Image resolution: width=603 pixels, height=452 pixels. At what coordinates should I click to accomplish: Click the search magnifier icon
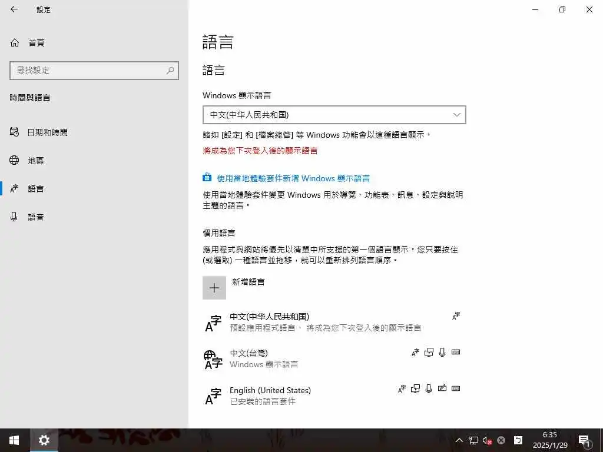170,71
